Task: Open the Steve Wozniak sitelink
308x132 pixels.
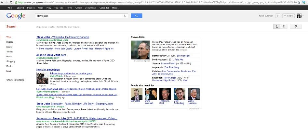Action: tap(47, 49)
